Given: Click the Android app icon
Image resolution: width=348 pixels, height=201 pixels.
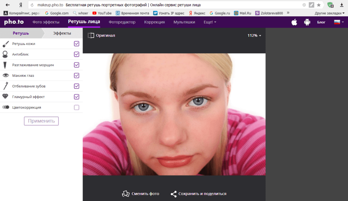Looking at the screenshot, I should click(x=307, y=22).
